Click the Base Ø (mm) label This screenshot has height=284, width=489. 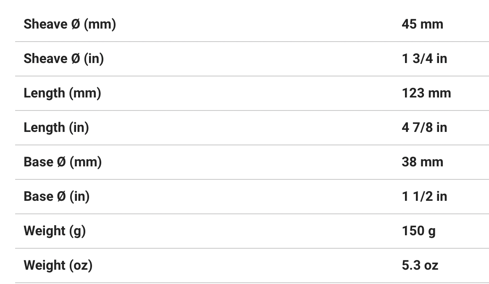pyautogui.click(x=63, y=162)
